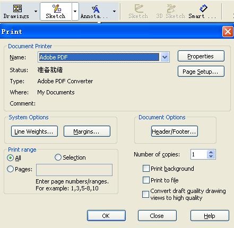
Task: Open the Drawings toolbar icon
Action: click(18, 8)
